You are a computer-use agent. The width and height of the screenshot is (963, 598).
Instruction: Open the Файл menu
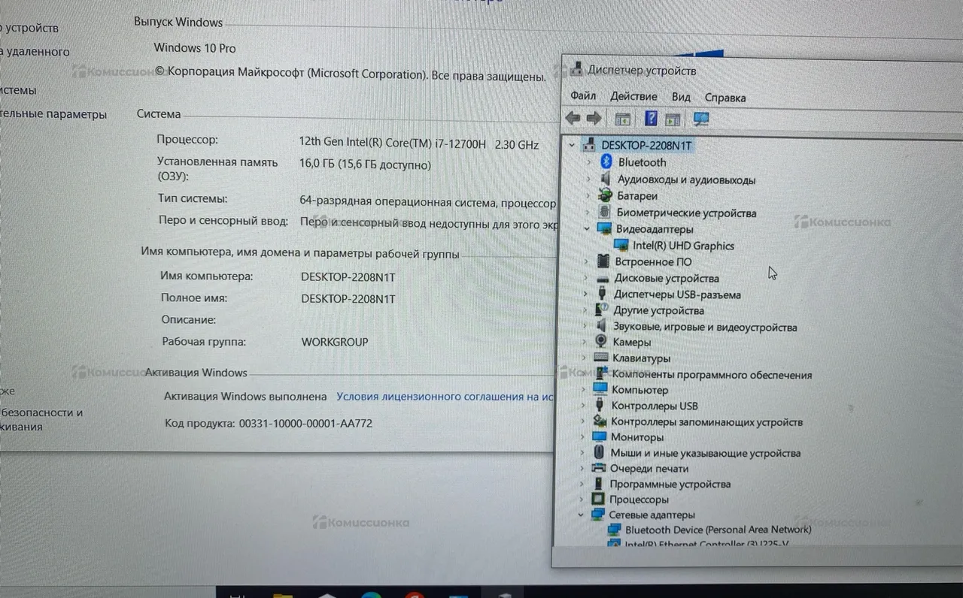click(583, 96)
